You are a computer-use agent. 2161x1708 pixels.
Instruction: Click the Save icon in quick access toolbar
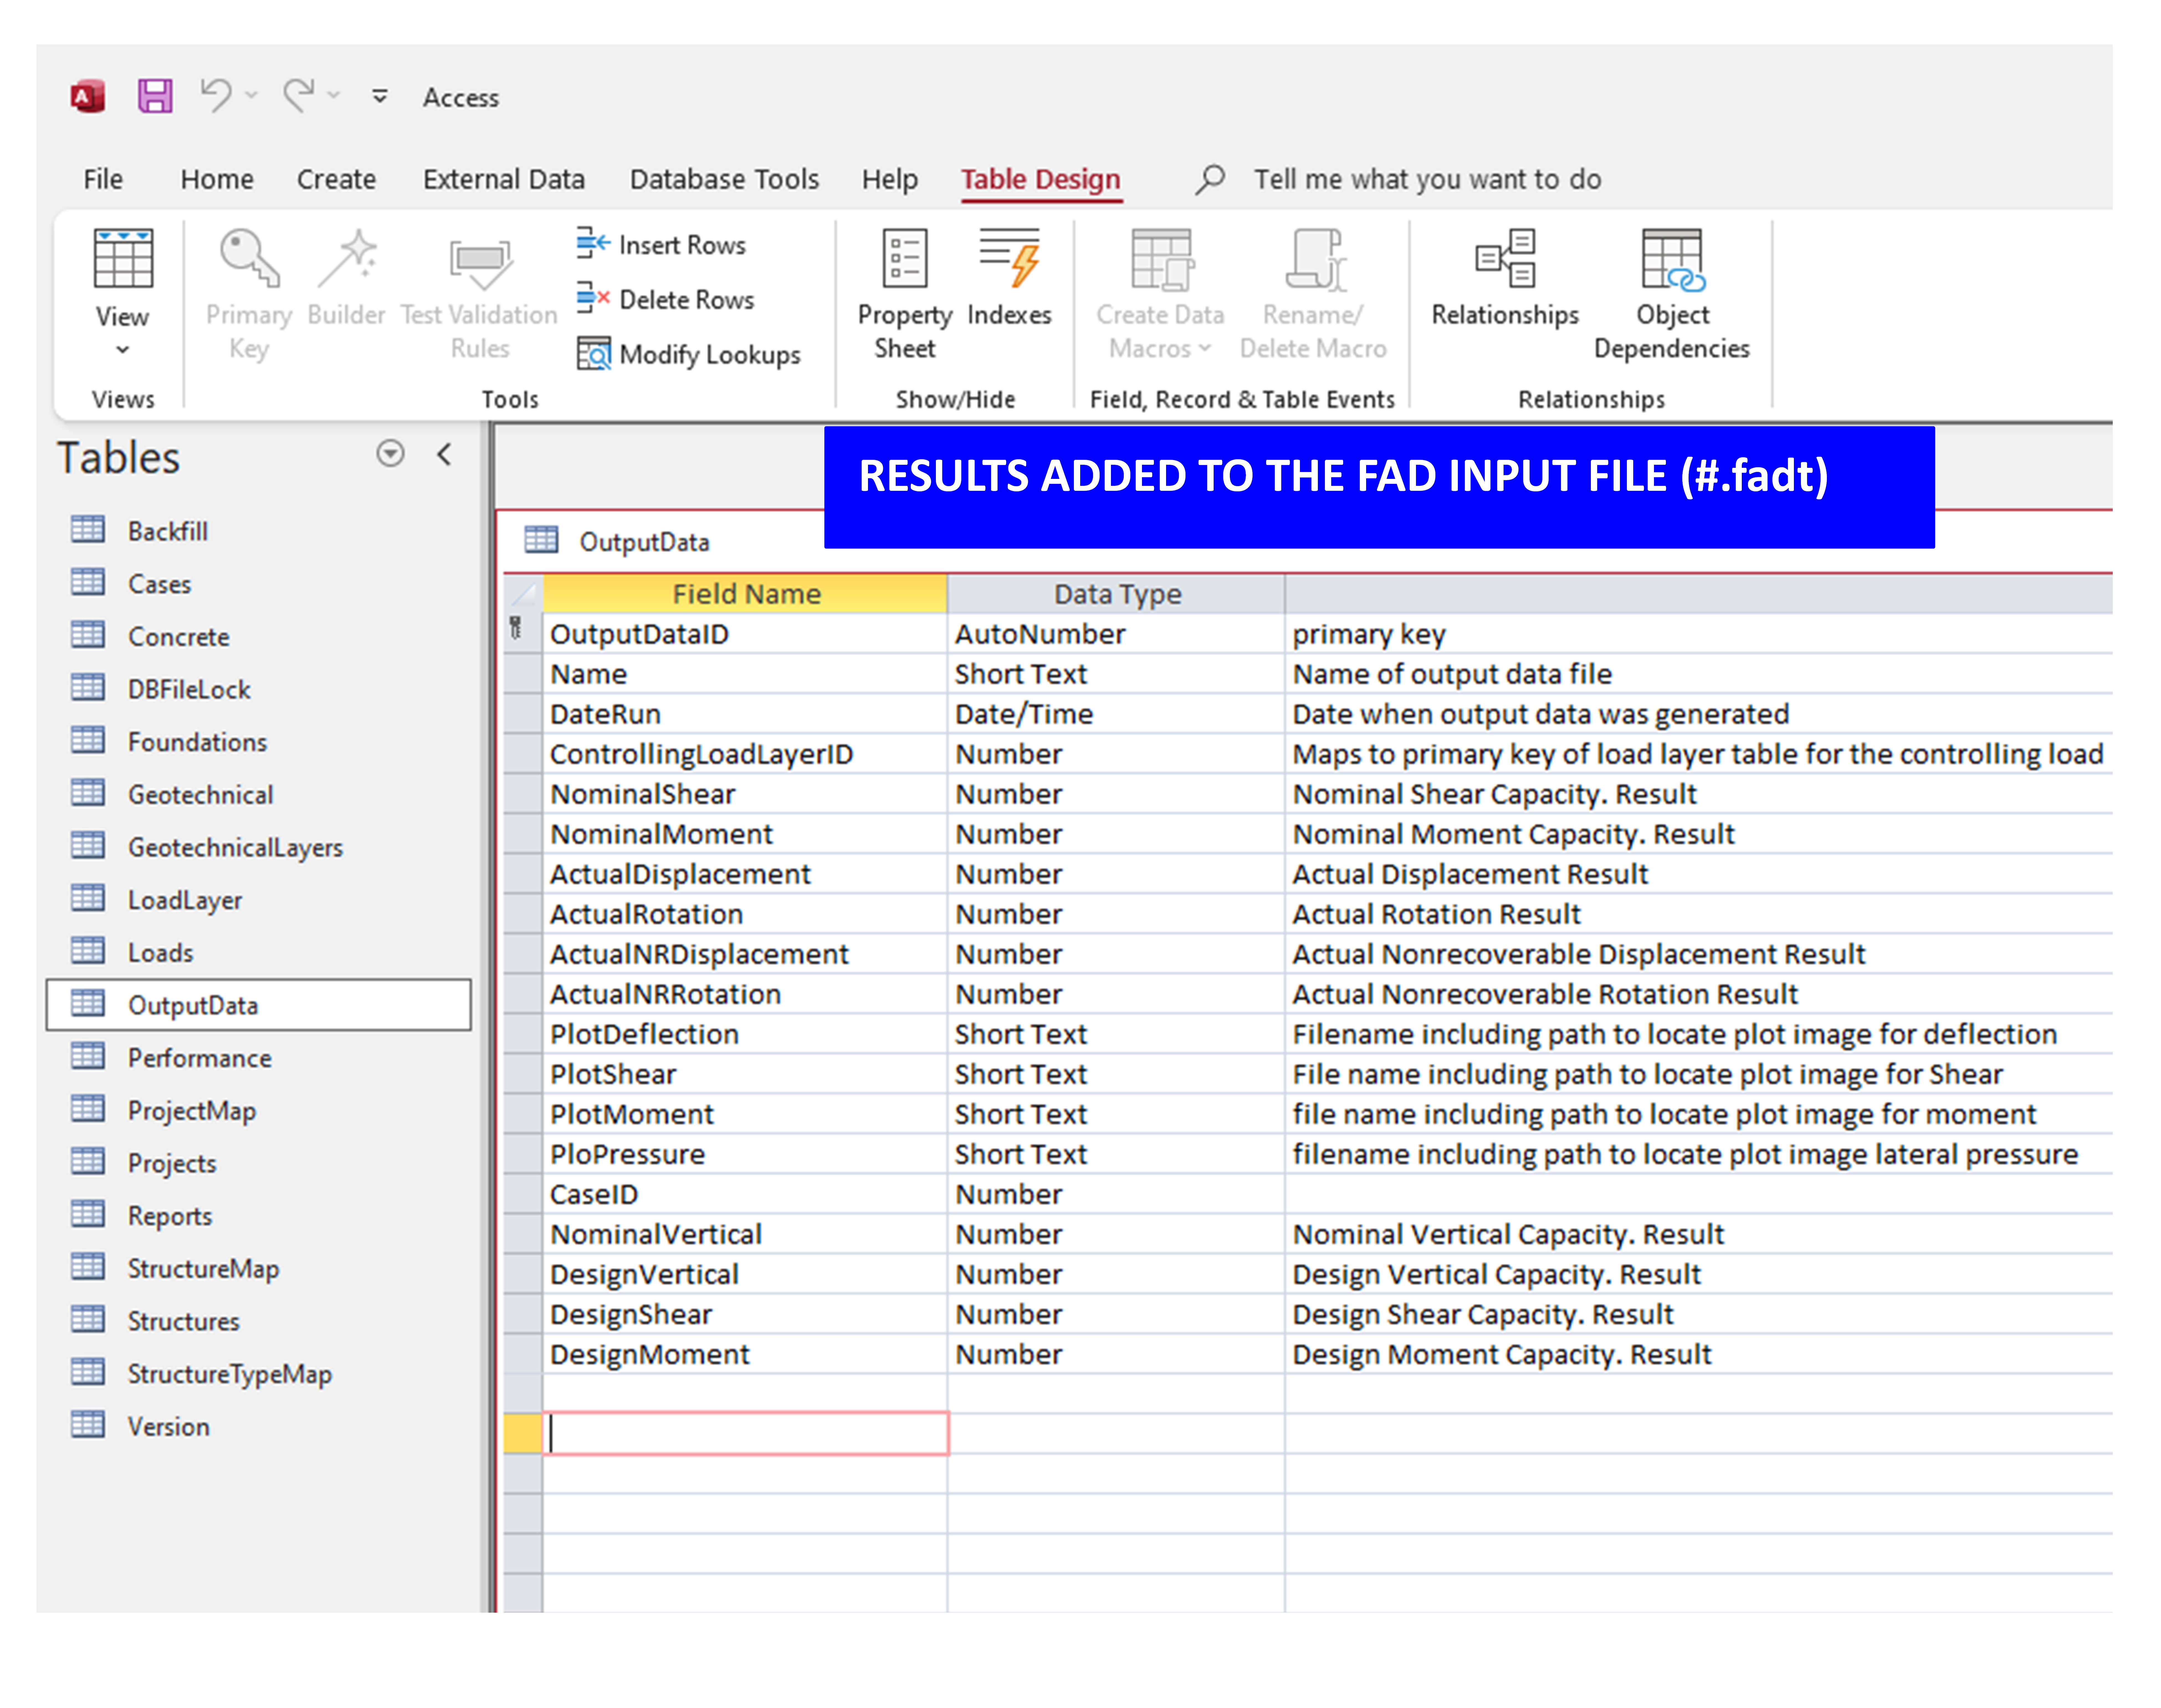coord(155,96)
